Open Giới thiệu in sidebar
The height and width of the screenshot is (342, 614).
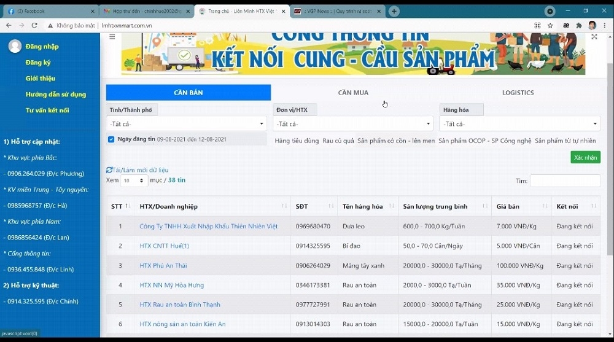[41, 79]
